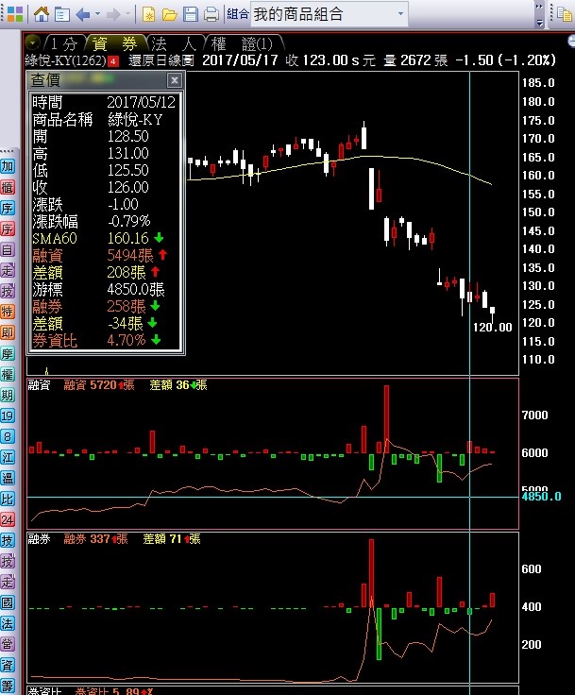Open the orange 特 sidebar shortcut
This screenshot has width=575, height=695.
pos(8,312)
